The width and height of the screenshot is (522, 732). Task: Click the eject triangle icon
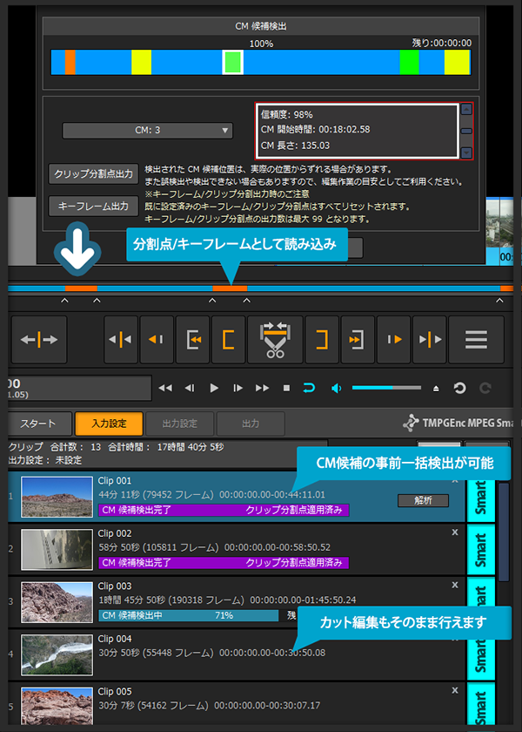(436, 389)
